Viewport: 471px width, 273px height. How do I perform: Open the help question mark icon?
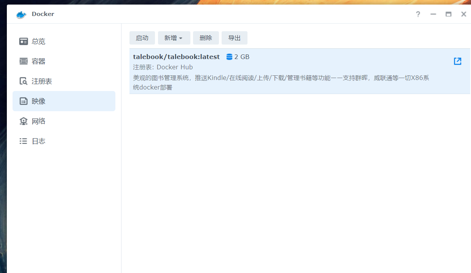pyautogui.click(x=418, y=14)
